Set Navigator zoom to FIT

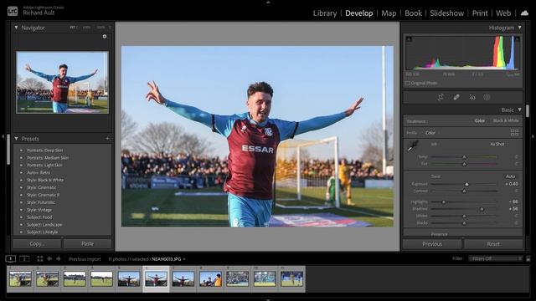click(x=73, y=28)
